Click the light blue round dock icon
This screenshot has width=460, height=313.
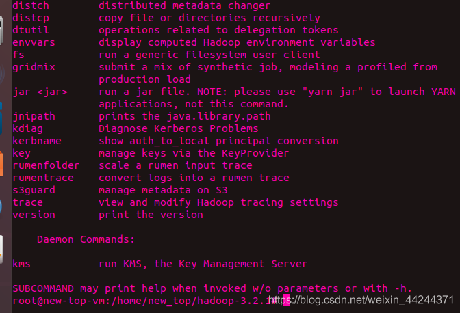pyautogui.click(x=1, y=206)
